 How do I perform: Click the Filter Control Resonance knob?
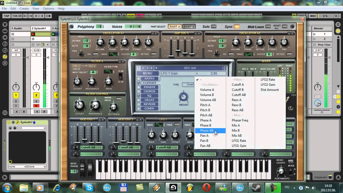coord(95,105)
